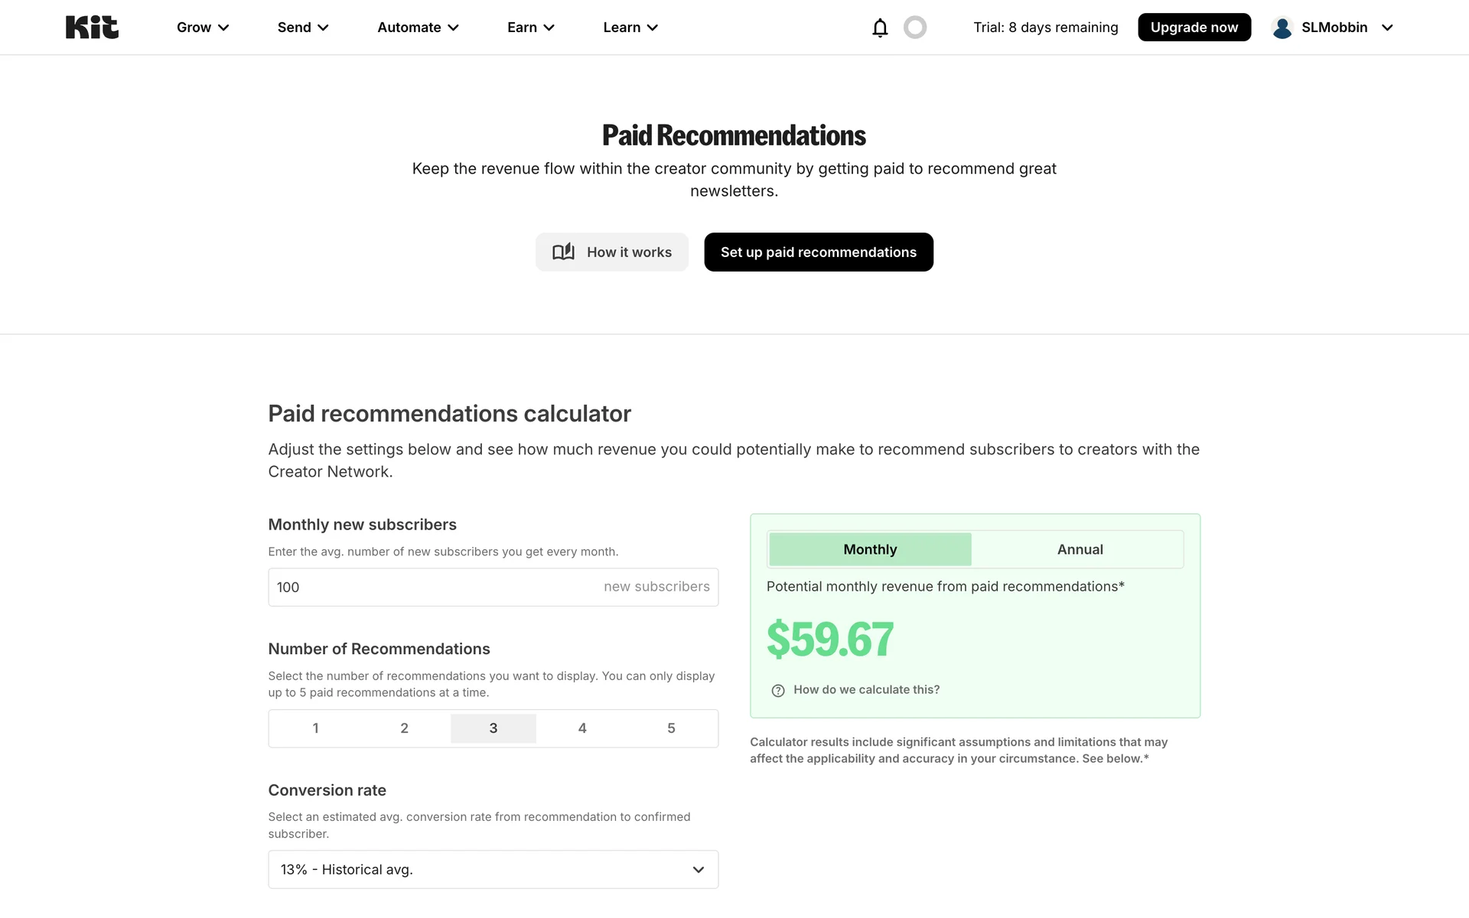
Task: Click the Upgrade now button
Action: [1194, 28]
